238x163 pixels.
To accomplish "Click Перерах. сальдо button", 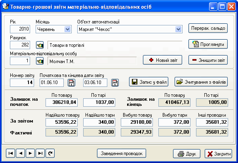I will pyautogui.click(x=208, y=28).
